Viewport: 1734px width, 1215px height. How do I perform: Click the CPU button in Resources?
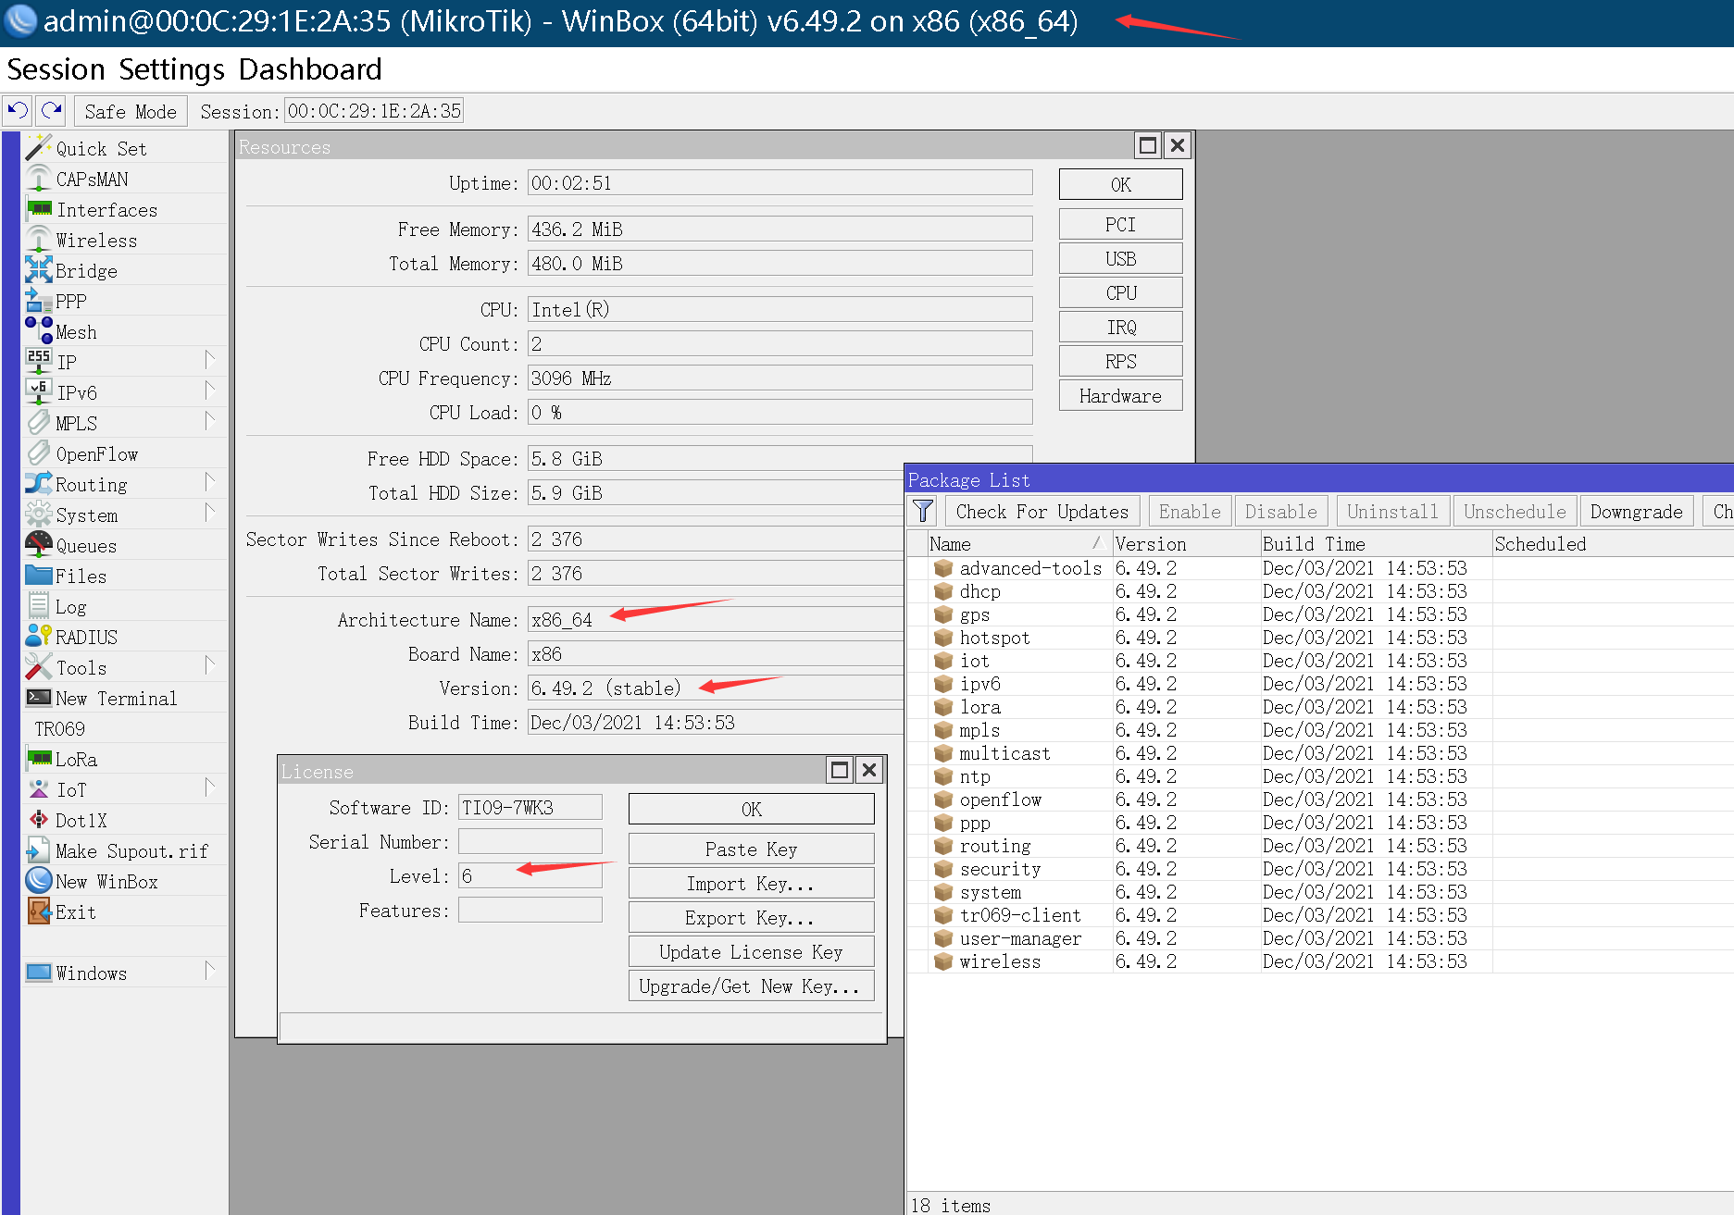pos(1120,292)
